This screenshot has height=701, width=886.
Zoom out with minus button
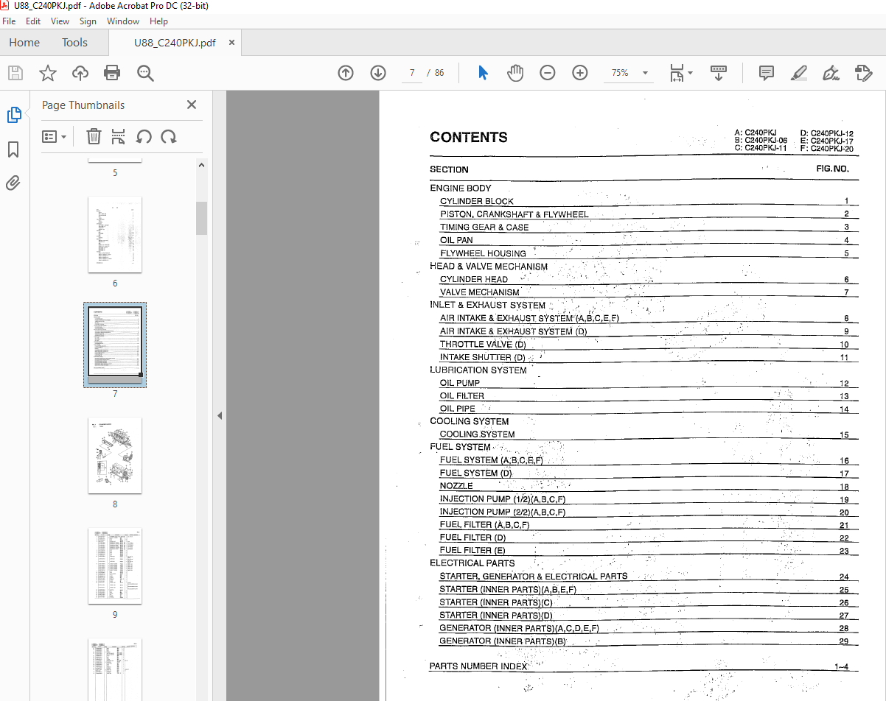tap(547, 73)
